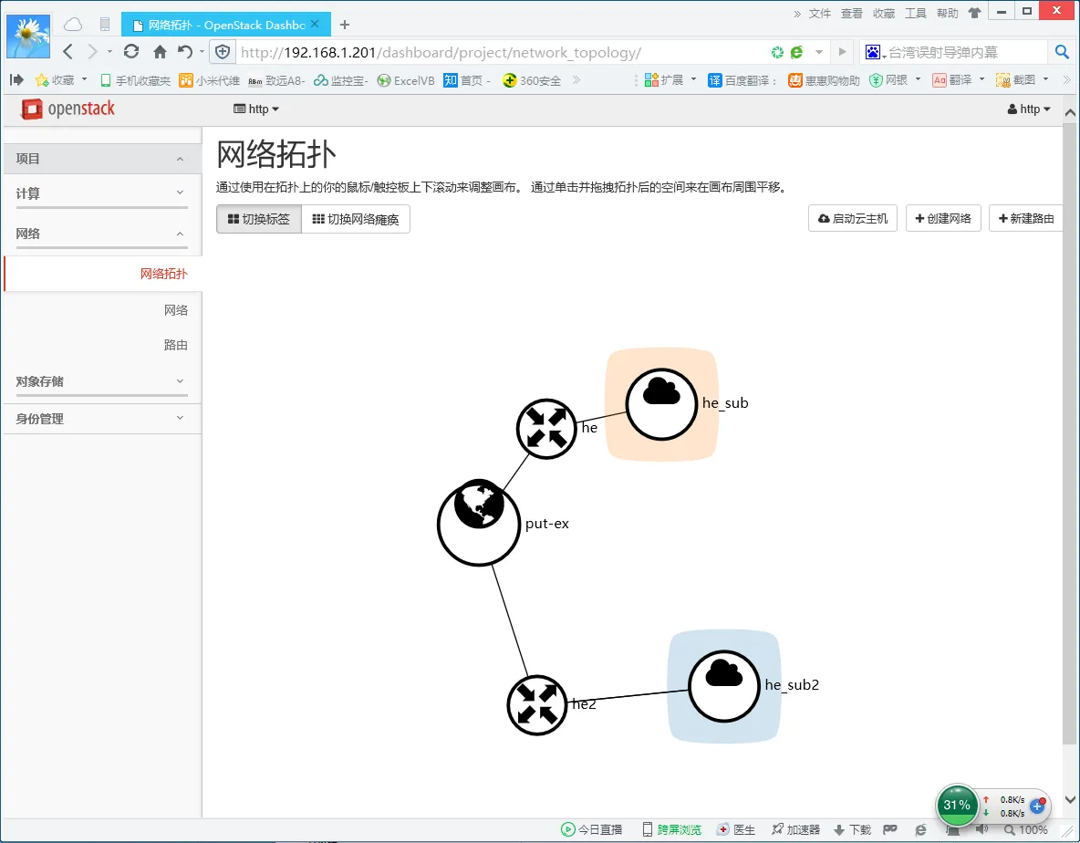
Task: Open 路由 page in the sidebar
Action: [176, 344]
